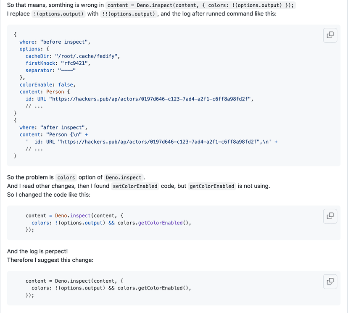Click the inline getColorEnabled code
Viewport: 348px width, 313px height.
tap(212, 186)
